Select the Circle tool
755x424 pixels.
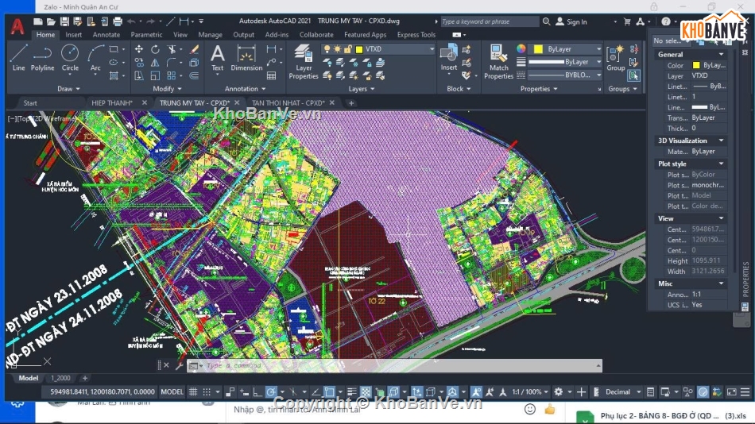click(x=70, y=58)
